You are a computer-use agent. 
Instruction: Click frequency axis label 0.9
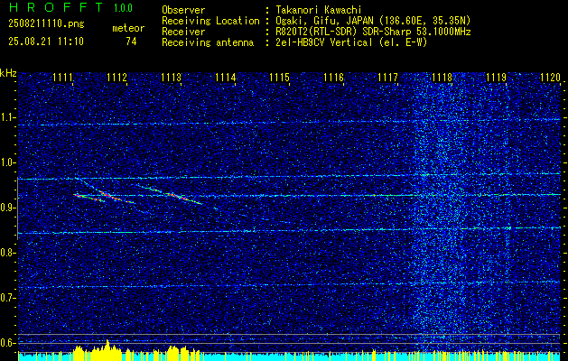click(7, 208)
